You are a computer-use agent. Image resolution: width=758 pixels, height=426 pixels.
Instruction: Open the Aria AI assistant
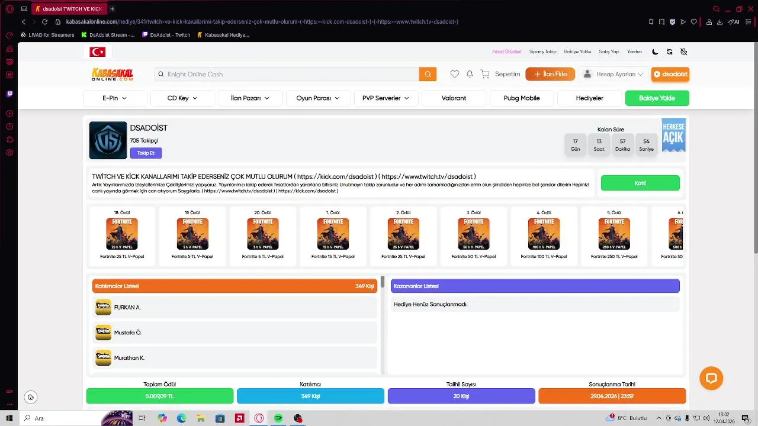pyautogui.click(x=734, y=22)
